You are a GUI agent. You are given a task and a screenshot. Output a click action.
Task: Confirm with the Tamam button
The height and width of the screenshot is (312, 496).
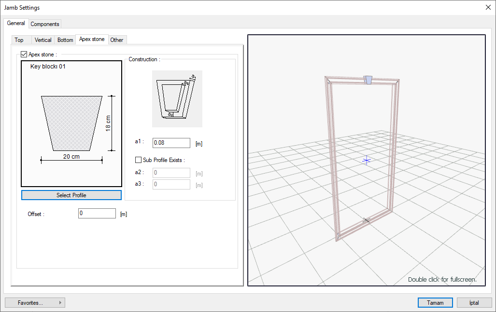tap(435, 303)
